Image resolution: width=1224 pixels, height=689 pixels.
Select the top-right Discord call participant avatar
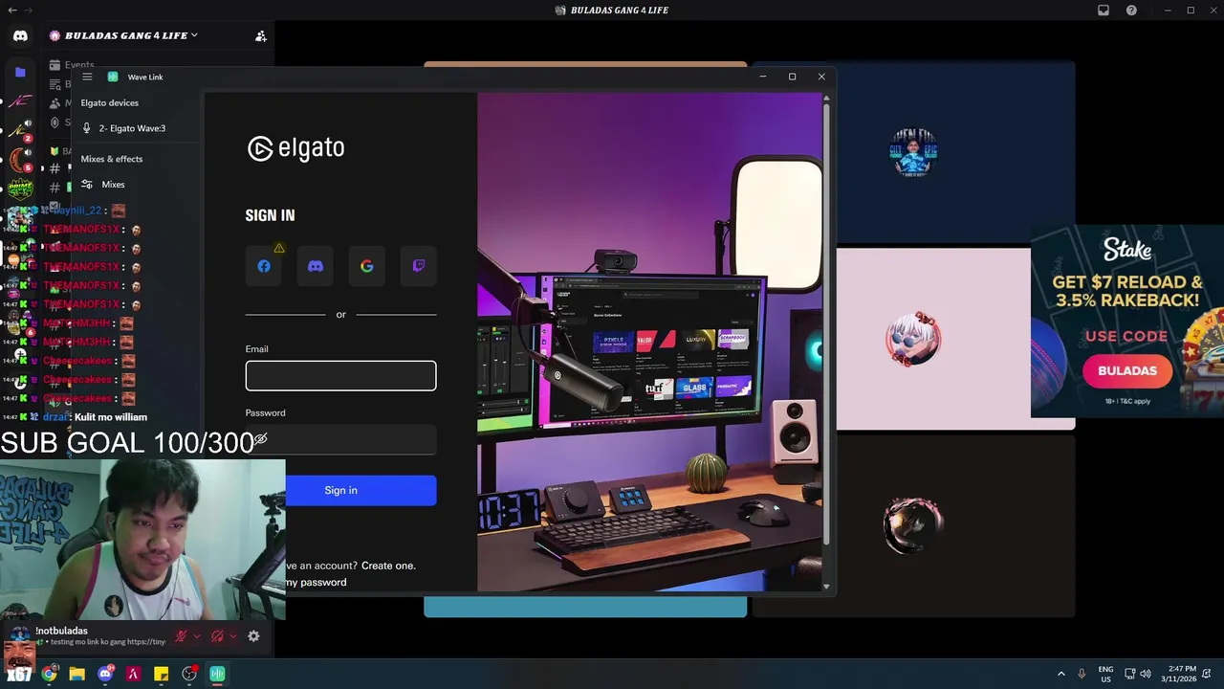pyautogui.click(x=913, y=153)
